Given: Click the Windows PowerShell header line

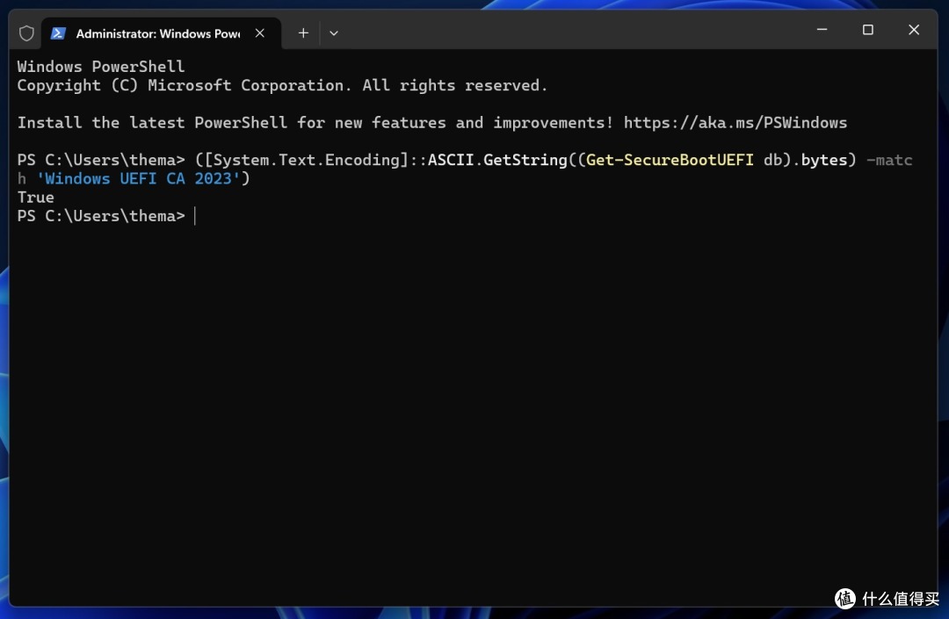Looking at the screenshot, I should (101, 67).
